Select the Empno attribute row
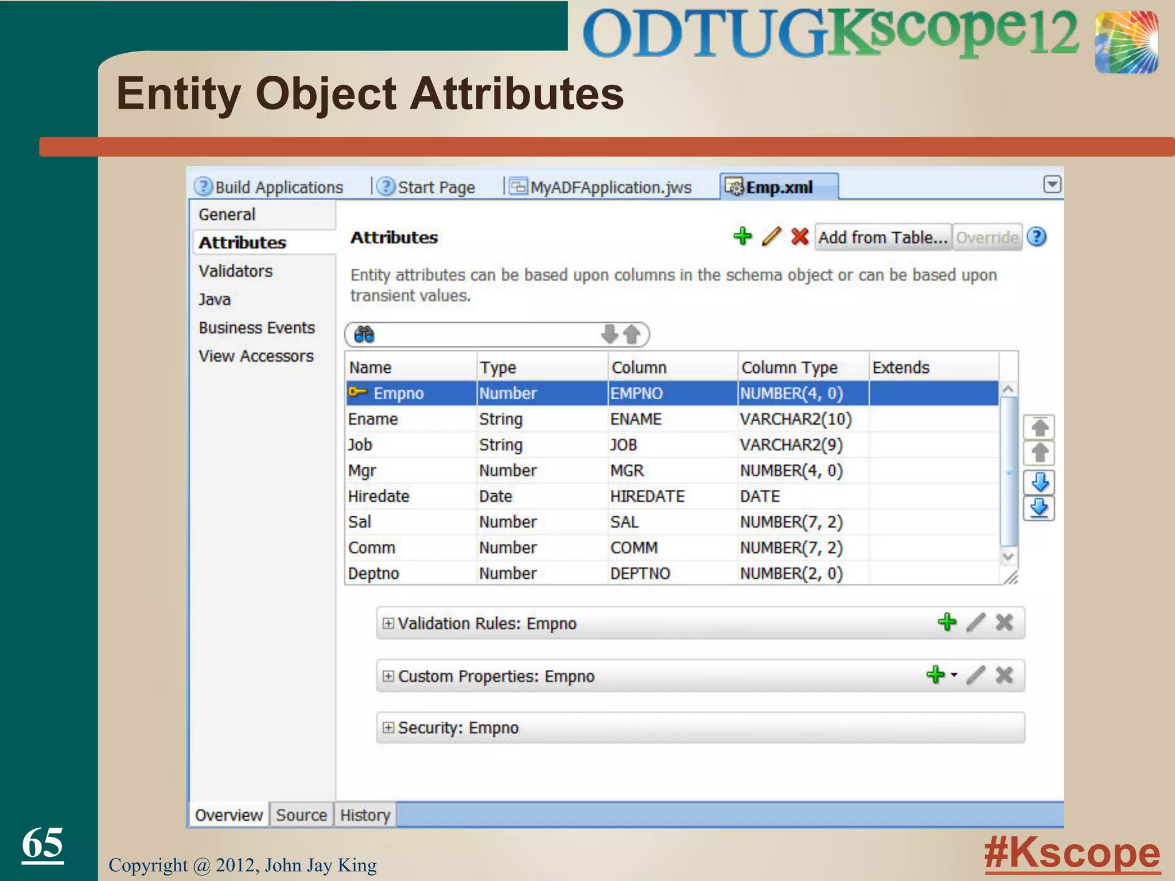Screen dimensions: 1175x881 coord(672,393)
